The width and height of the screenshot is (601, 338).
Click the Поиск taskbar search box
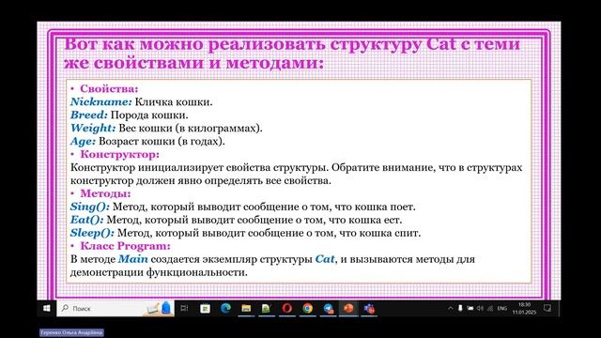click(x=116, y=309)
